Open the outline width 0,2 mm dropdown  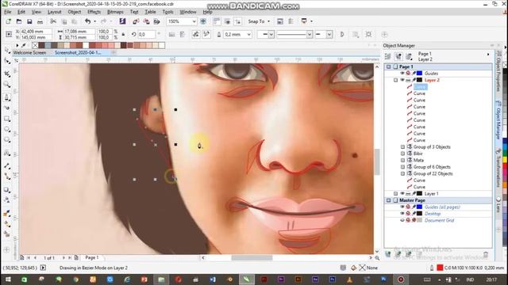coord(248,35)
